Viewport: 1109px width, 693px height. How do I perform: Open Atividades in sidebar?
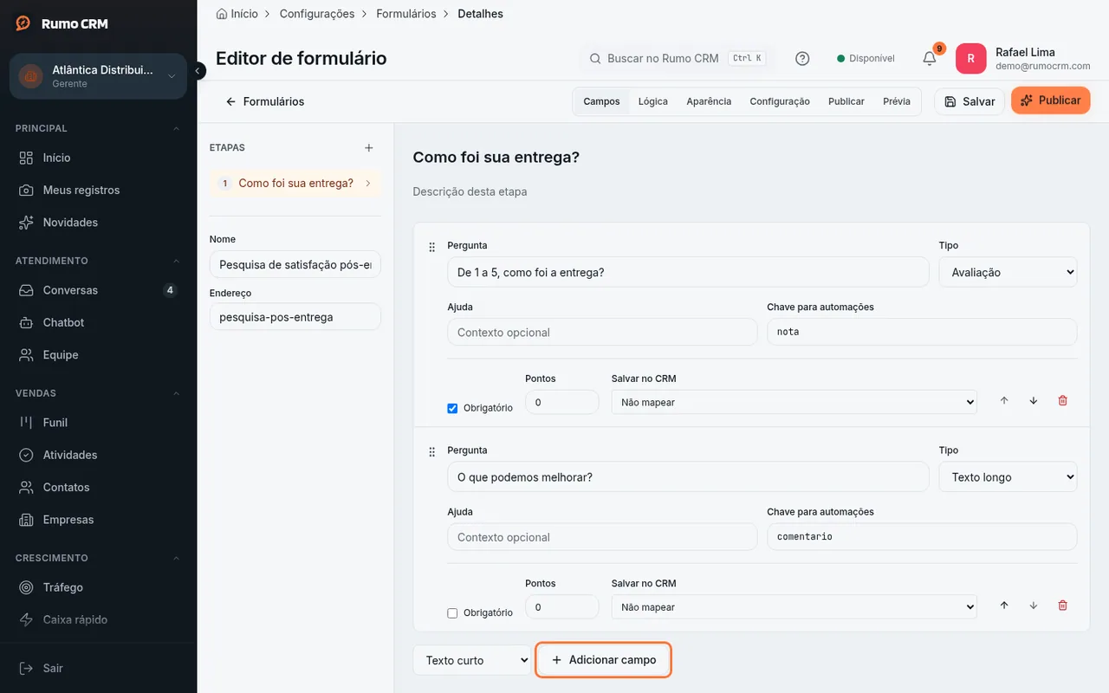pos(99,455)
